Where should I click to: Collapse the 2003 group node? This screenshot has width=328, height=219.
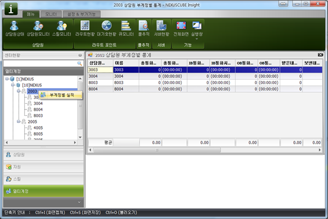(x=19, y=91)
